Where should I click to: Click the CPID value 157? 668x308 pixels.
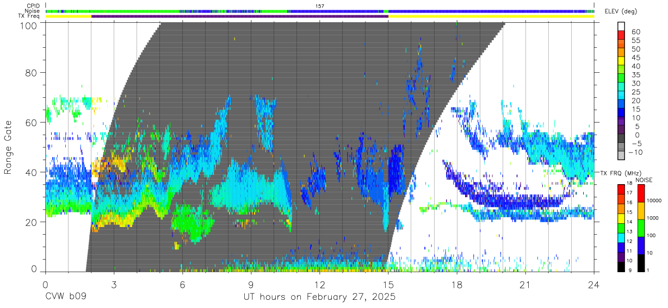pos(319,6)
